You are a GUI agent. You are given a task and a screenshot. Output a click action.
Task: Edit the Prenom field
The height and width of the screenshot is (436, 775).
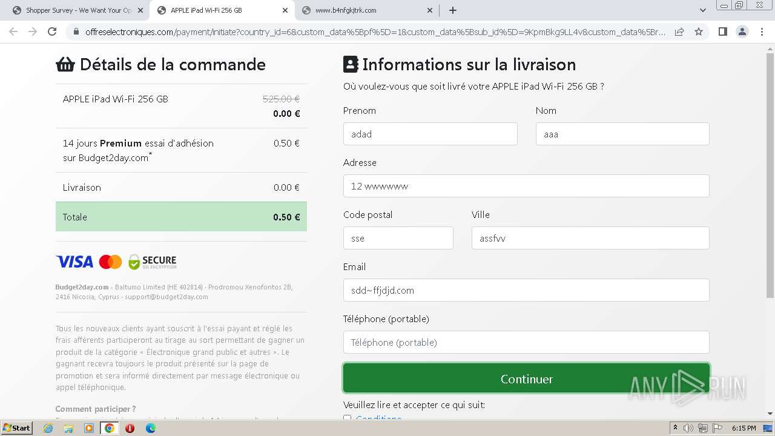pos(430,134)
